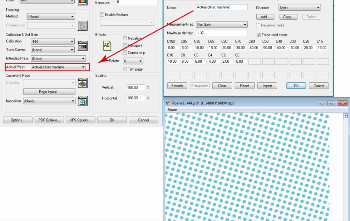The width and height of the screenshot is (350, 221).
Task: Enable the Enable Feature checkbox
Action: tap(102, 15)
